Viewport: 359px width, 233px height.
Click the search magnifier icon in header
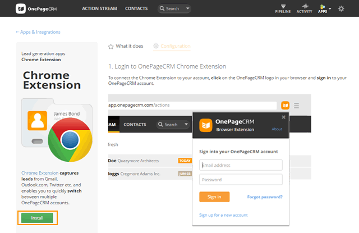[162, 8]
